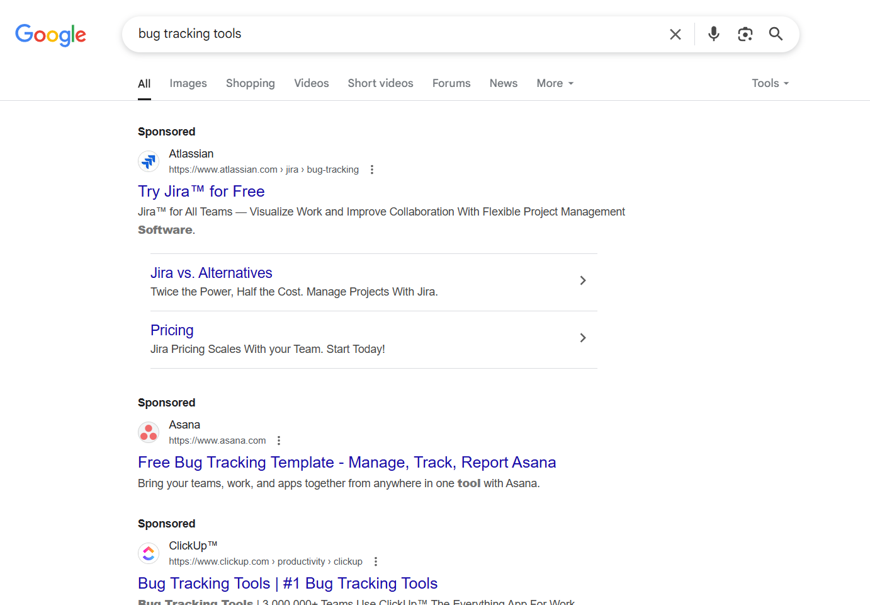
Task: Click the Asana advertiser name
Action: coord(184,425)
